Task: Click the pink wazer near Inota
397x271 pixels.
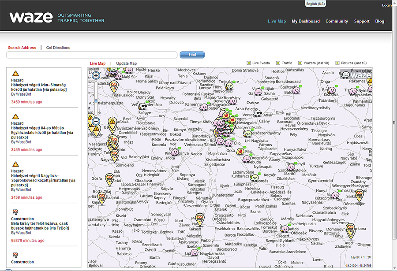Action: 175,152
